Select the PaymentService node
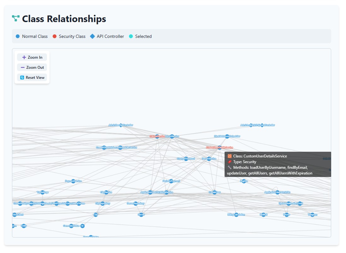346x253 pixels. 73,181
